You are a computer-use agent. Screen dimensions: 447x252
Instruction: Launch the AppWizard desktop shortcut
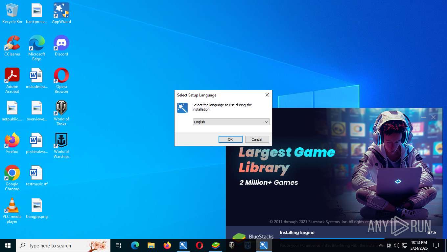click(x=61, y=14)
